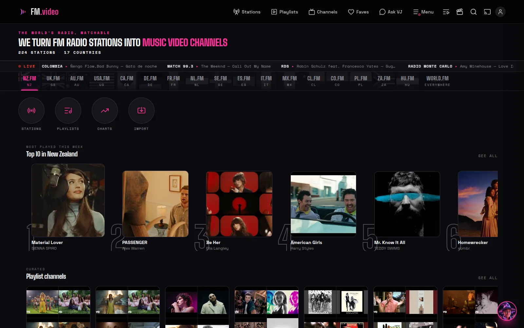This screenshot has height=328, width=524.
Task: Click the COLOMBIA live ticker item
Action: 99,66
